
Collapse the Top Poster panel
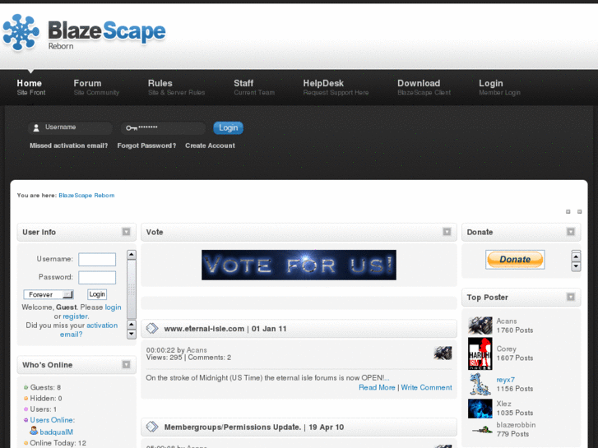[571, 297]
